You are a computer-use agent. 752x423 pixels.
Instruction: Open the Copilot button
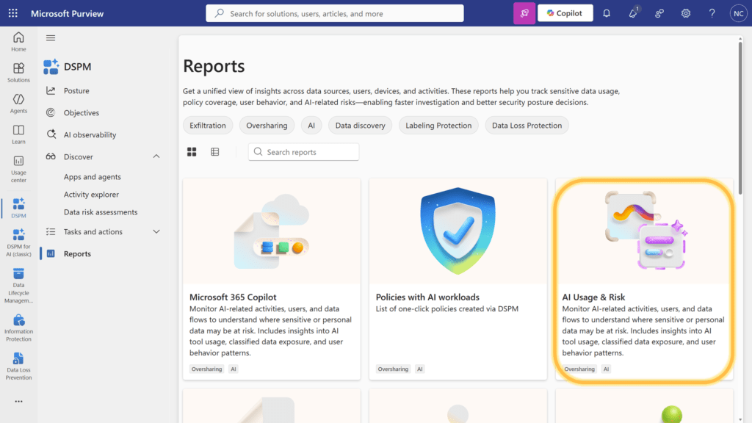pyautogui.click(x=565, y=13)
